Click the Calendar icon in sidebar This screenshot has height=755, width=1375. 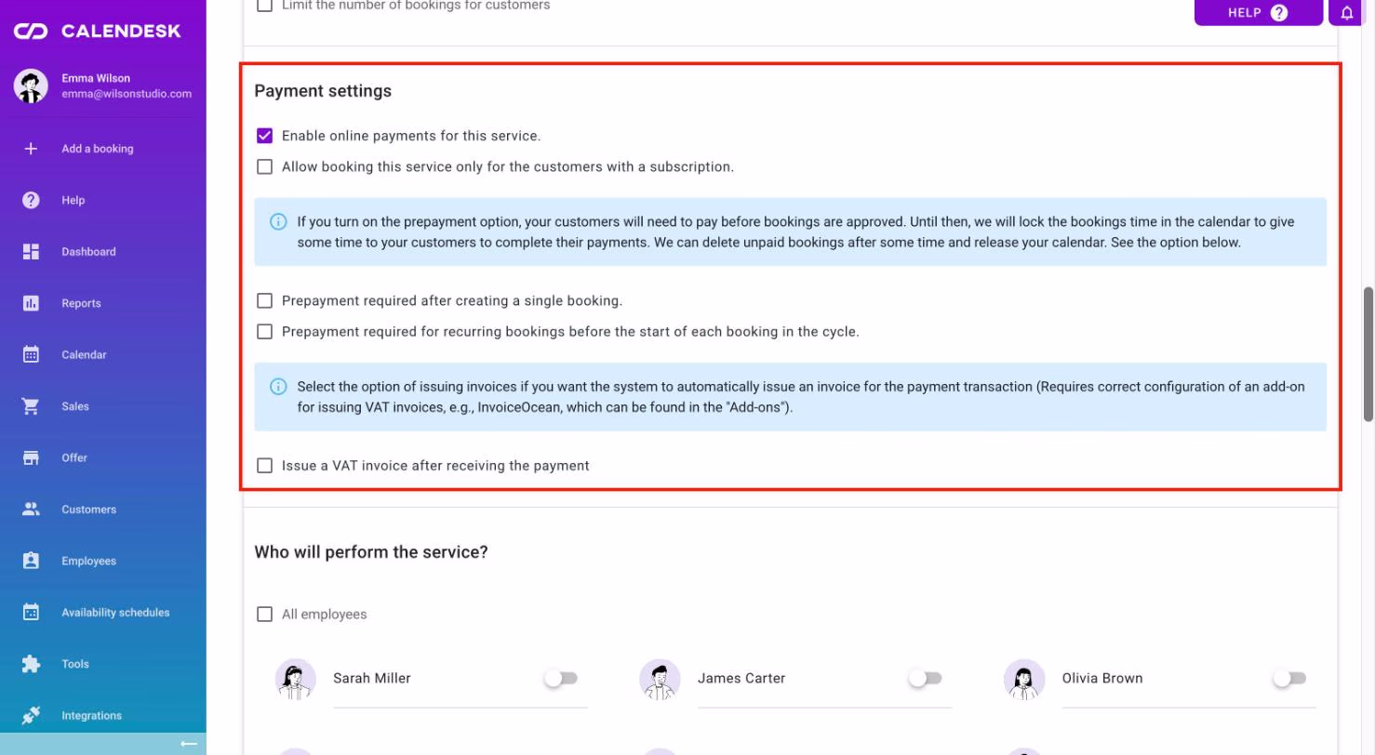31,354
